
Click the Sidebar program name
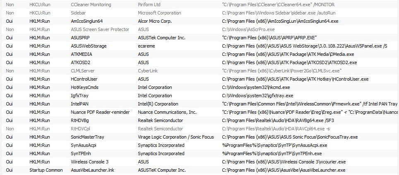click(78, 13)
